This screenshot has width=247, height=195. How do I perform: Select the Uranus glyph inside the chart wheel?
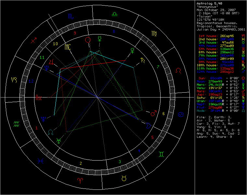click(x=58, y=140)
